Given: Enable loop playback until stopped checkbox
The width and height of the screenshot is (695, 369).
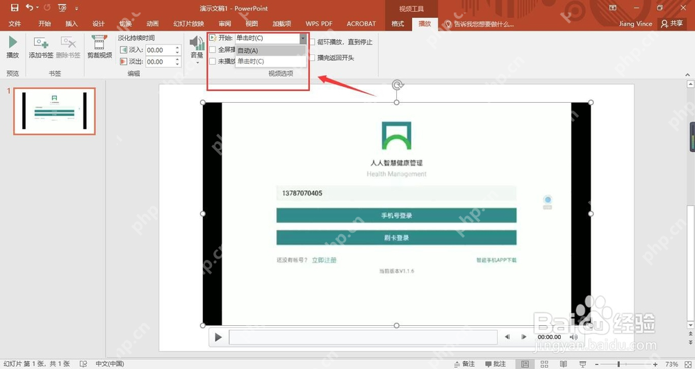Looking at the screenshot, I should (x=313, y=42).
